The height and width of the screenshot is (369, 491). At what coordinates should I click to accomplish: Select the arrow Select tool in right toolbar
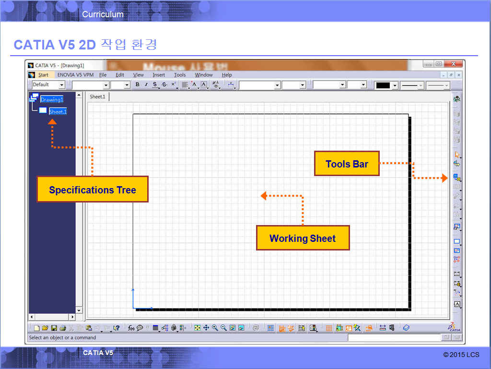coord(457,155)
